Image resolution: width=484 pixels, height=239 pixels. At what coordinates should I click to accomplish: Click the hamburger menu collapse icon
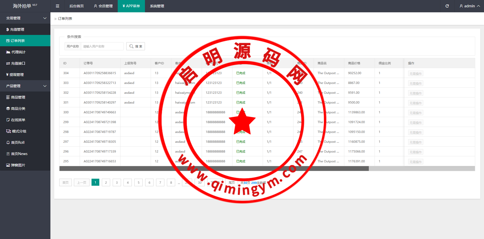[57, 6]
